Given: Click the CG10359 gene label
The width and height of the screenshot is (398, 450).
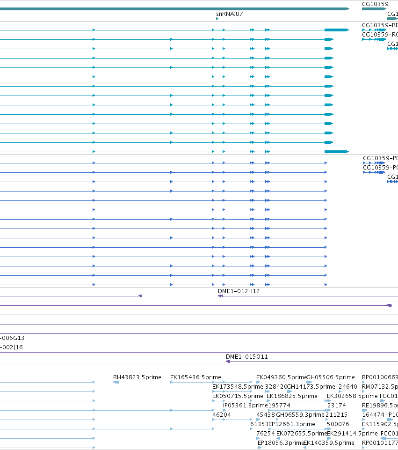Looking at the screenshot, I should click(x=375, y=4).
